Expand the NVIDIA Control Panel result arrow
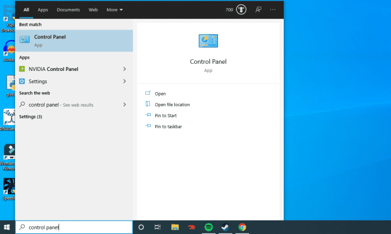This screenshot has height=234, width=391. (x=125, y=69)
